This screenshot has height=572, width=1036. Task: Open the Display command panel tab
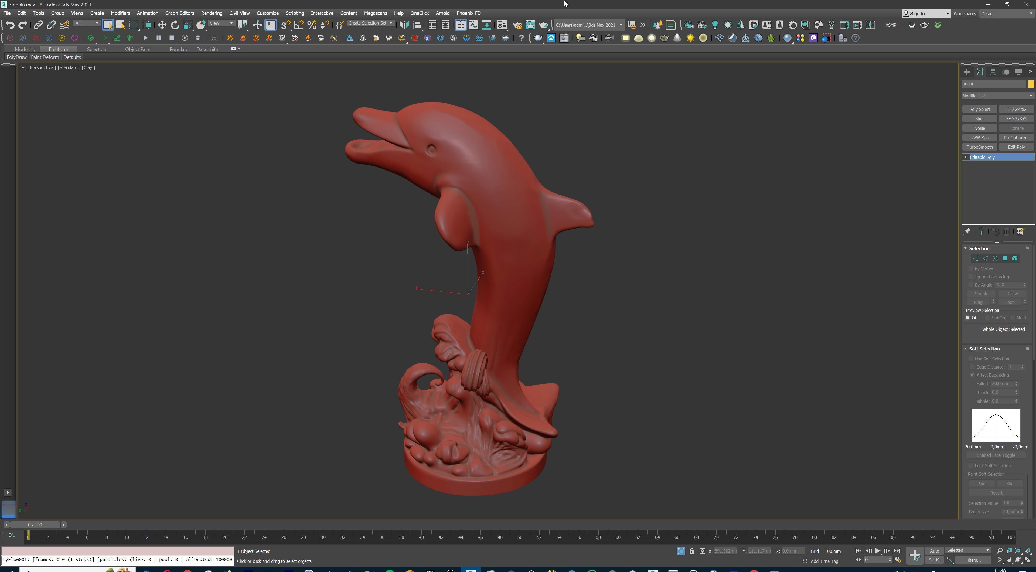[x=1019, y=72]
